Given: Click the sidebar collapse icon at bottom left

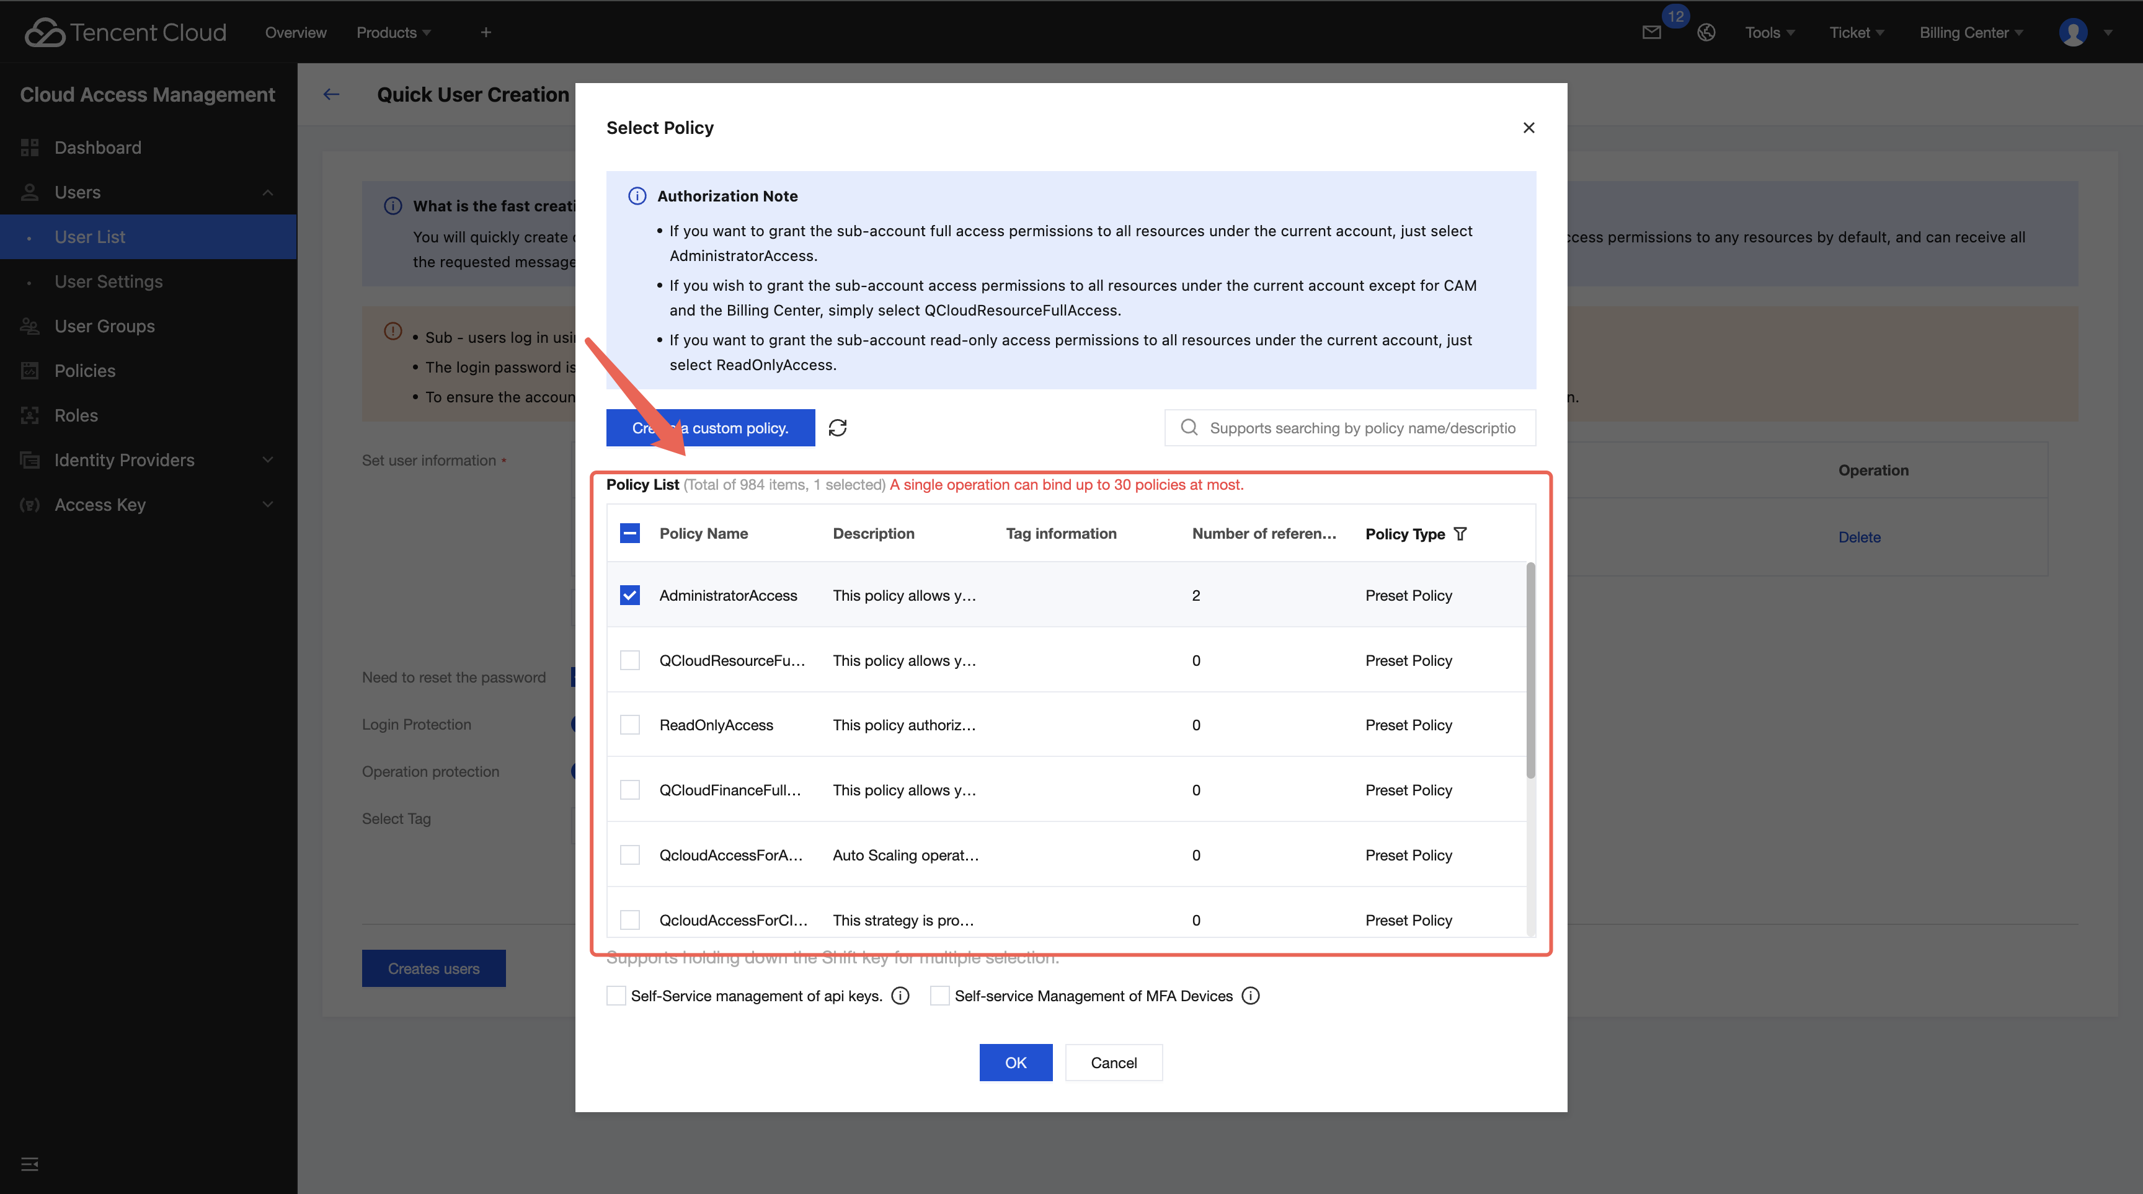Looking at the screenshot, I should point(30,1164).
